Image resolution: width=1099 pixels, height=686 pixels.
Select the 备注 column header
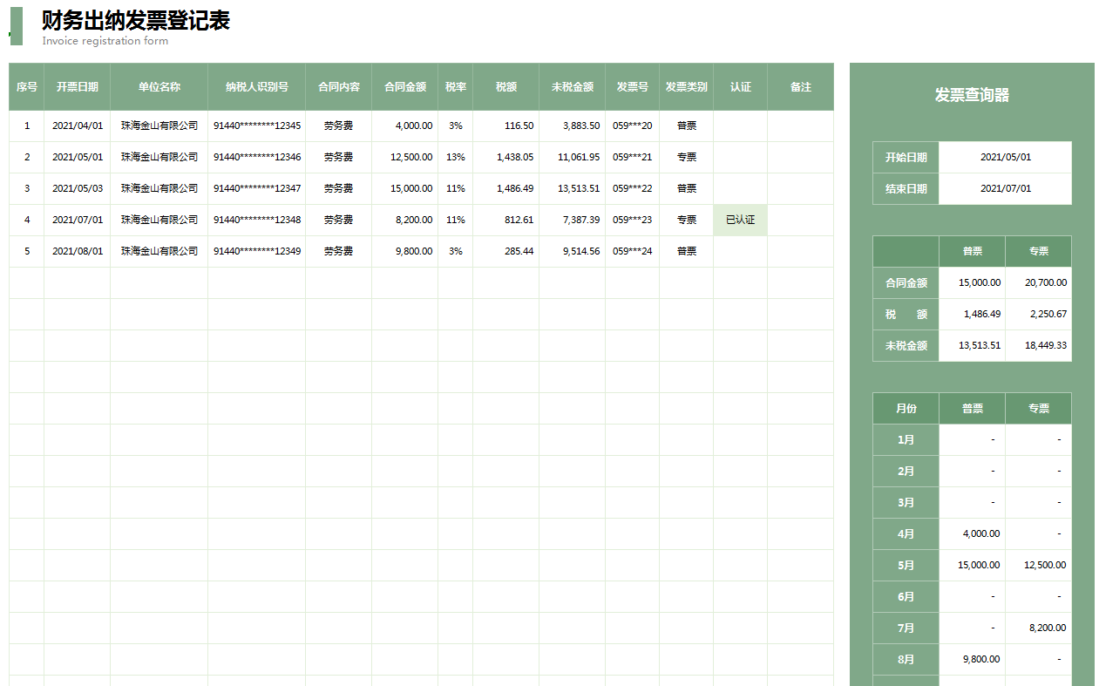coord(800,87)
